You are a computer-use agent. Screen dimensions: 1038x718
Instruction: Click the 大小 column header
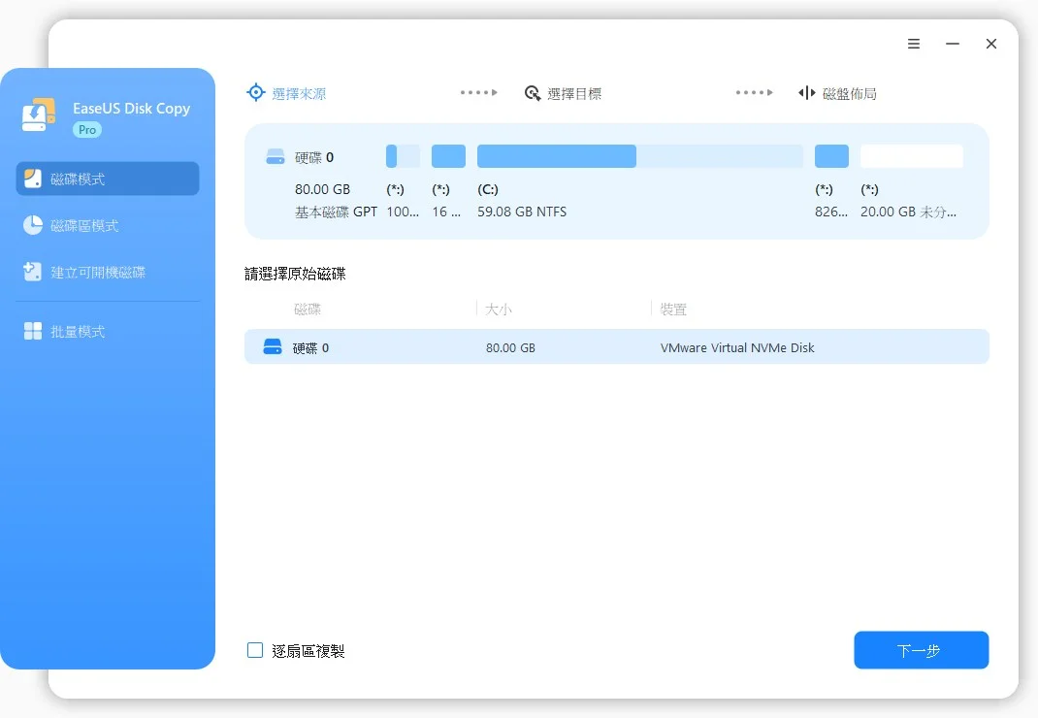[499, 310]
